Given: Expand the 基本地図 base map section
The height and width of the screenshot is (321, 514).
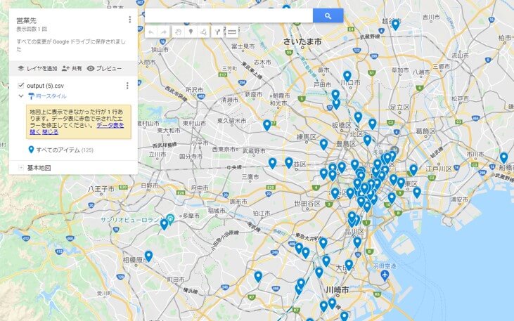Looking at the screenshot, I should coord(20,168).
